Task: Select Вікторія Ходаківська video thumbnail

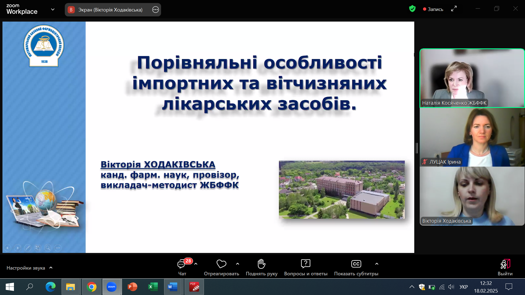Action: tap(472, 196)
